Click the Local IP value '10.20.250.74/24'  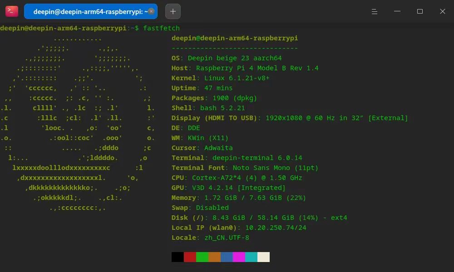tap(276, 228)
